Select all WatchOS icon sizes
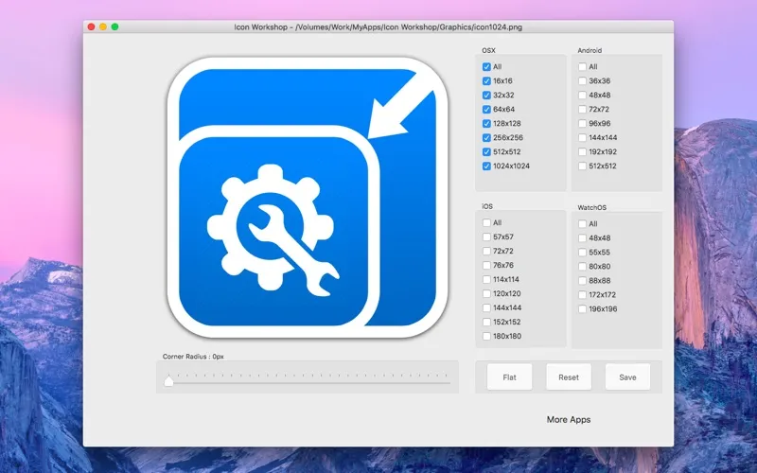Screen dimensions: 757x473 point(582,224)
